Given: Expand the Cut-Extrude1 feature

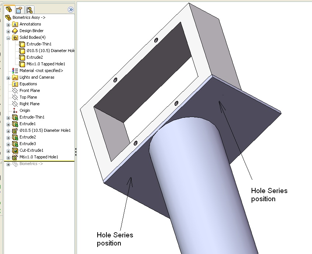Looking at the screenshot, I should [8, 151].
